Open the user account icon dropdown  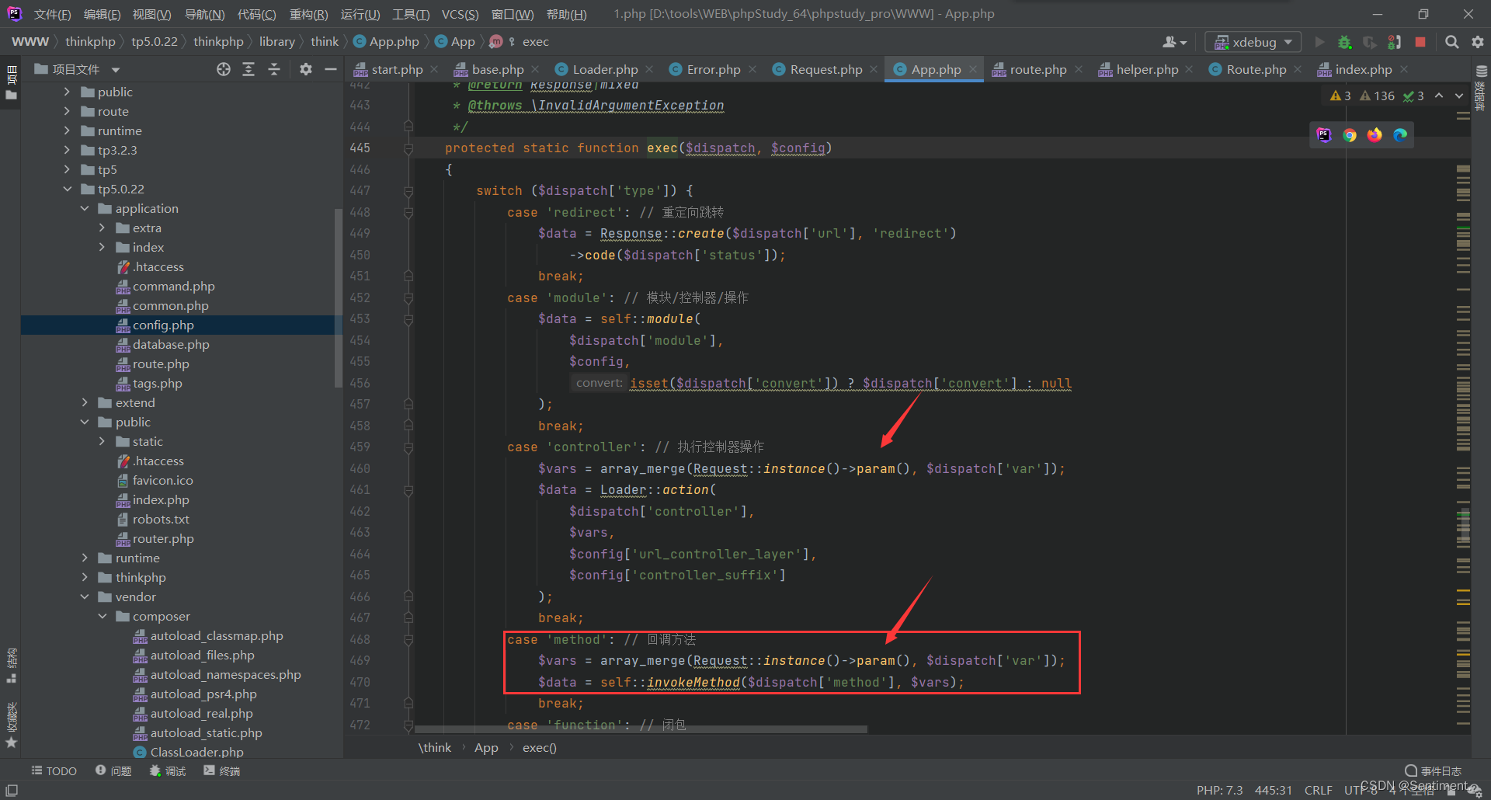(1174, 42)
